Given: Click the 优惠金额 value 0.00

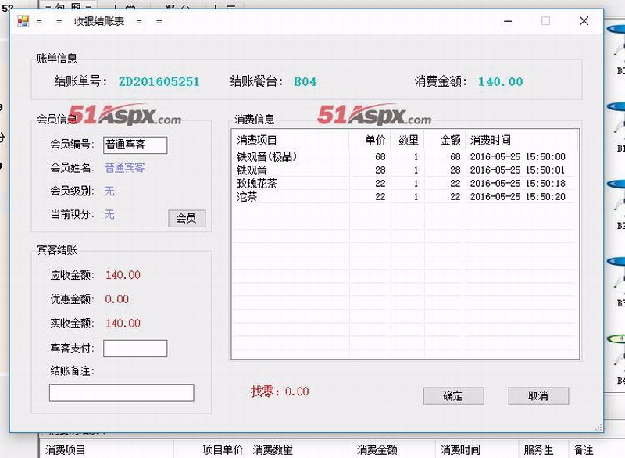Looking at the screenshot, I should 116,299.
